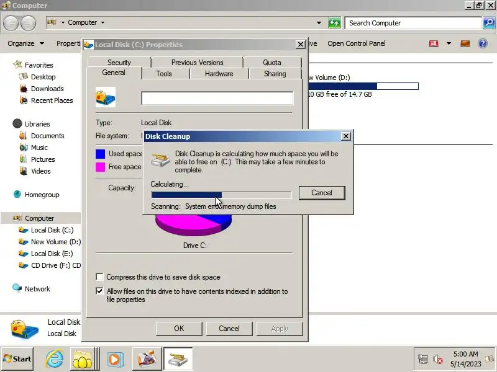Select Desktop icon under Favorites
The width and height of the screenshot is (497, 372).
tap(24, 77)
